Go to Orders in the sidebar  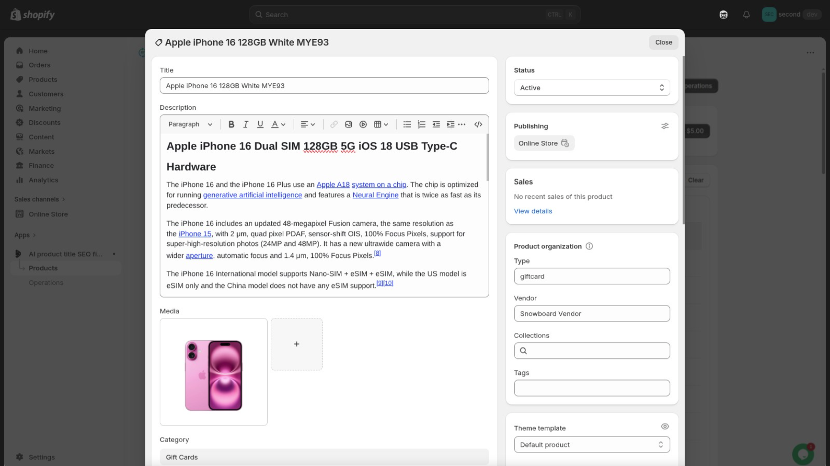tap(39, 65)
